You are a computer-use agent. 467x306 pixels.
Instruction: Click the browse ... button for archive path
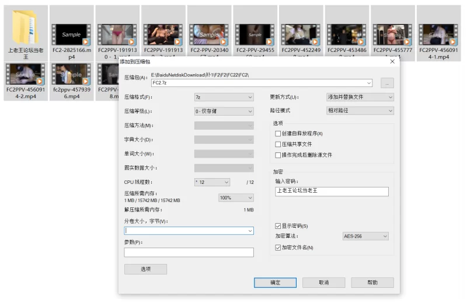pos(387,83)
